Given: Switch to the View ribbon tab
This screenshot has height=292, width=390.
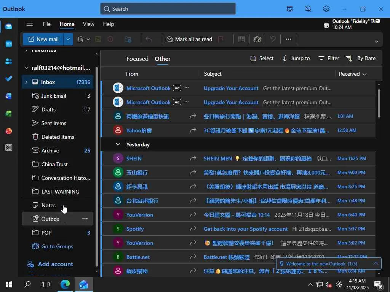Looking at the screenshot, I should 88,24.
